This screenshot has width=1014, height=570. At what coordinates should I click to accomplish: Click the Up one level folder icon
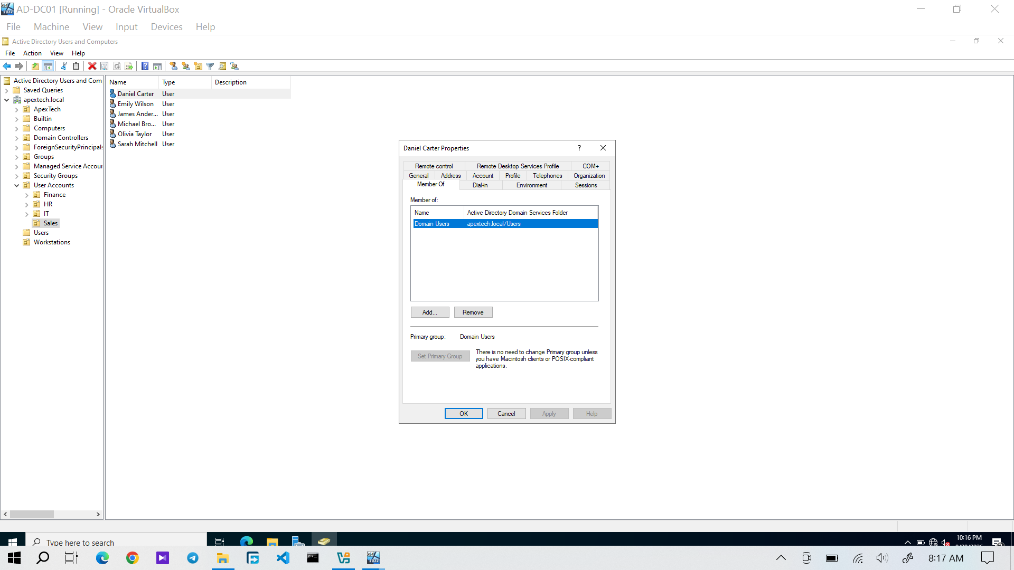pyautogui.click(x=35, y=66)
